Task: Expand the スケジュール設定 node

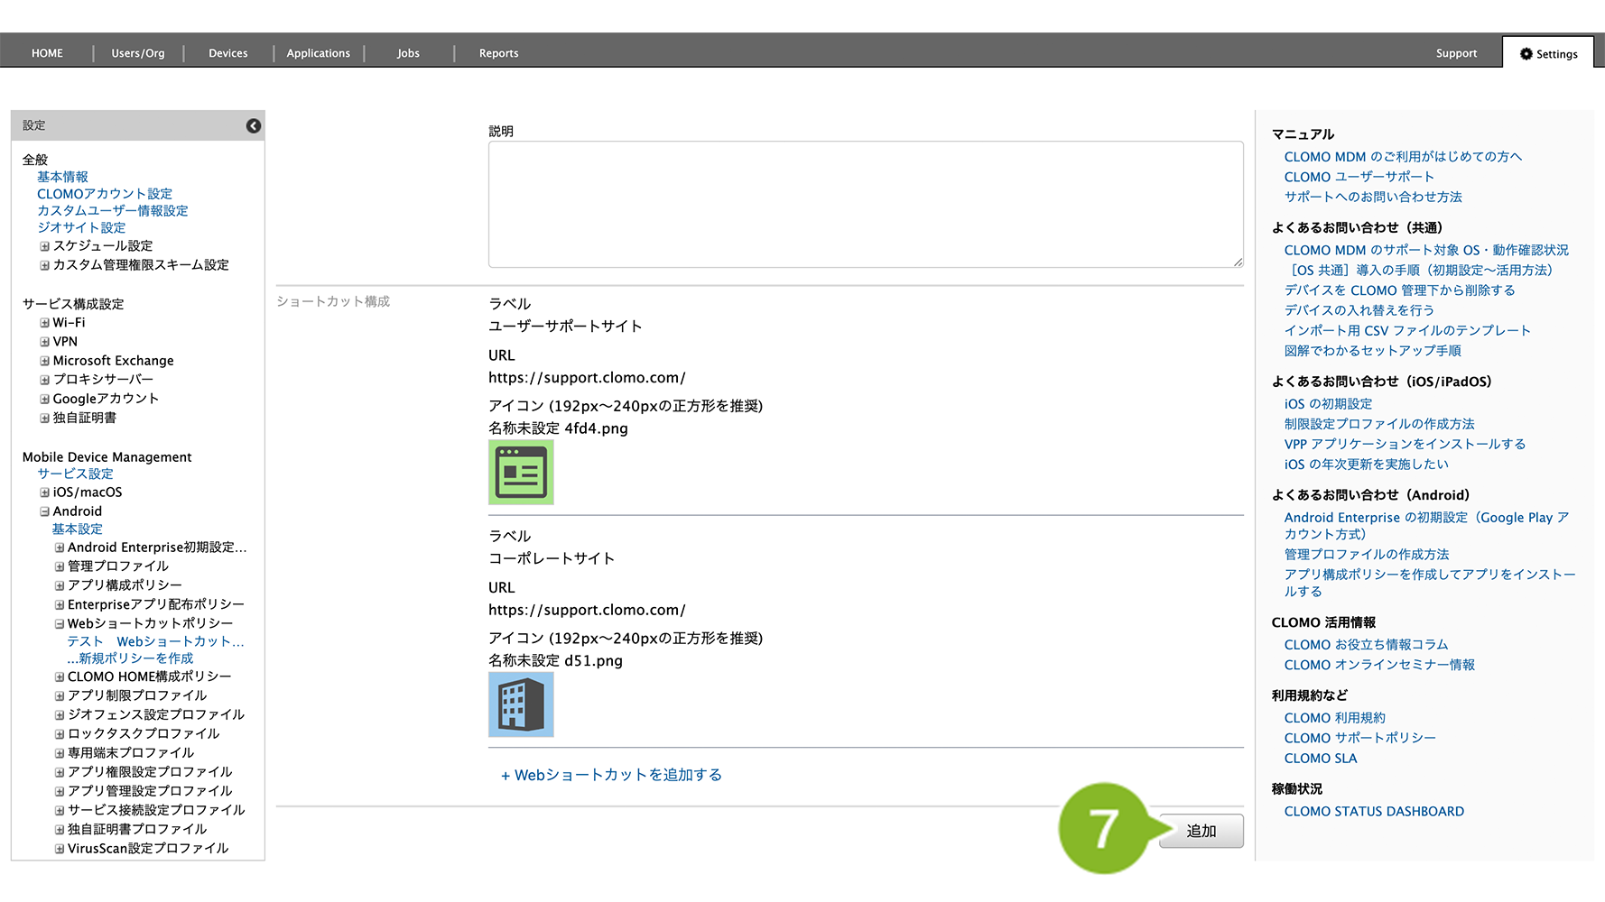Action: (x=44, y=246)
